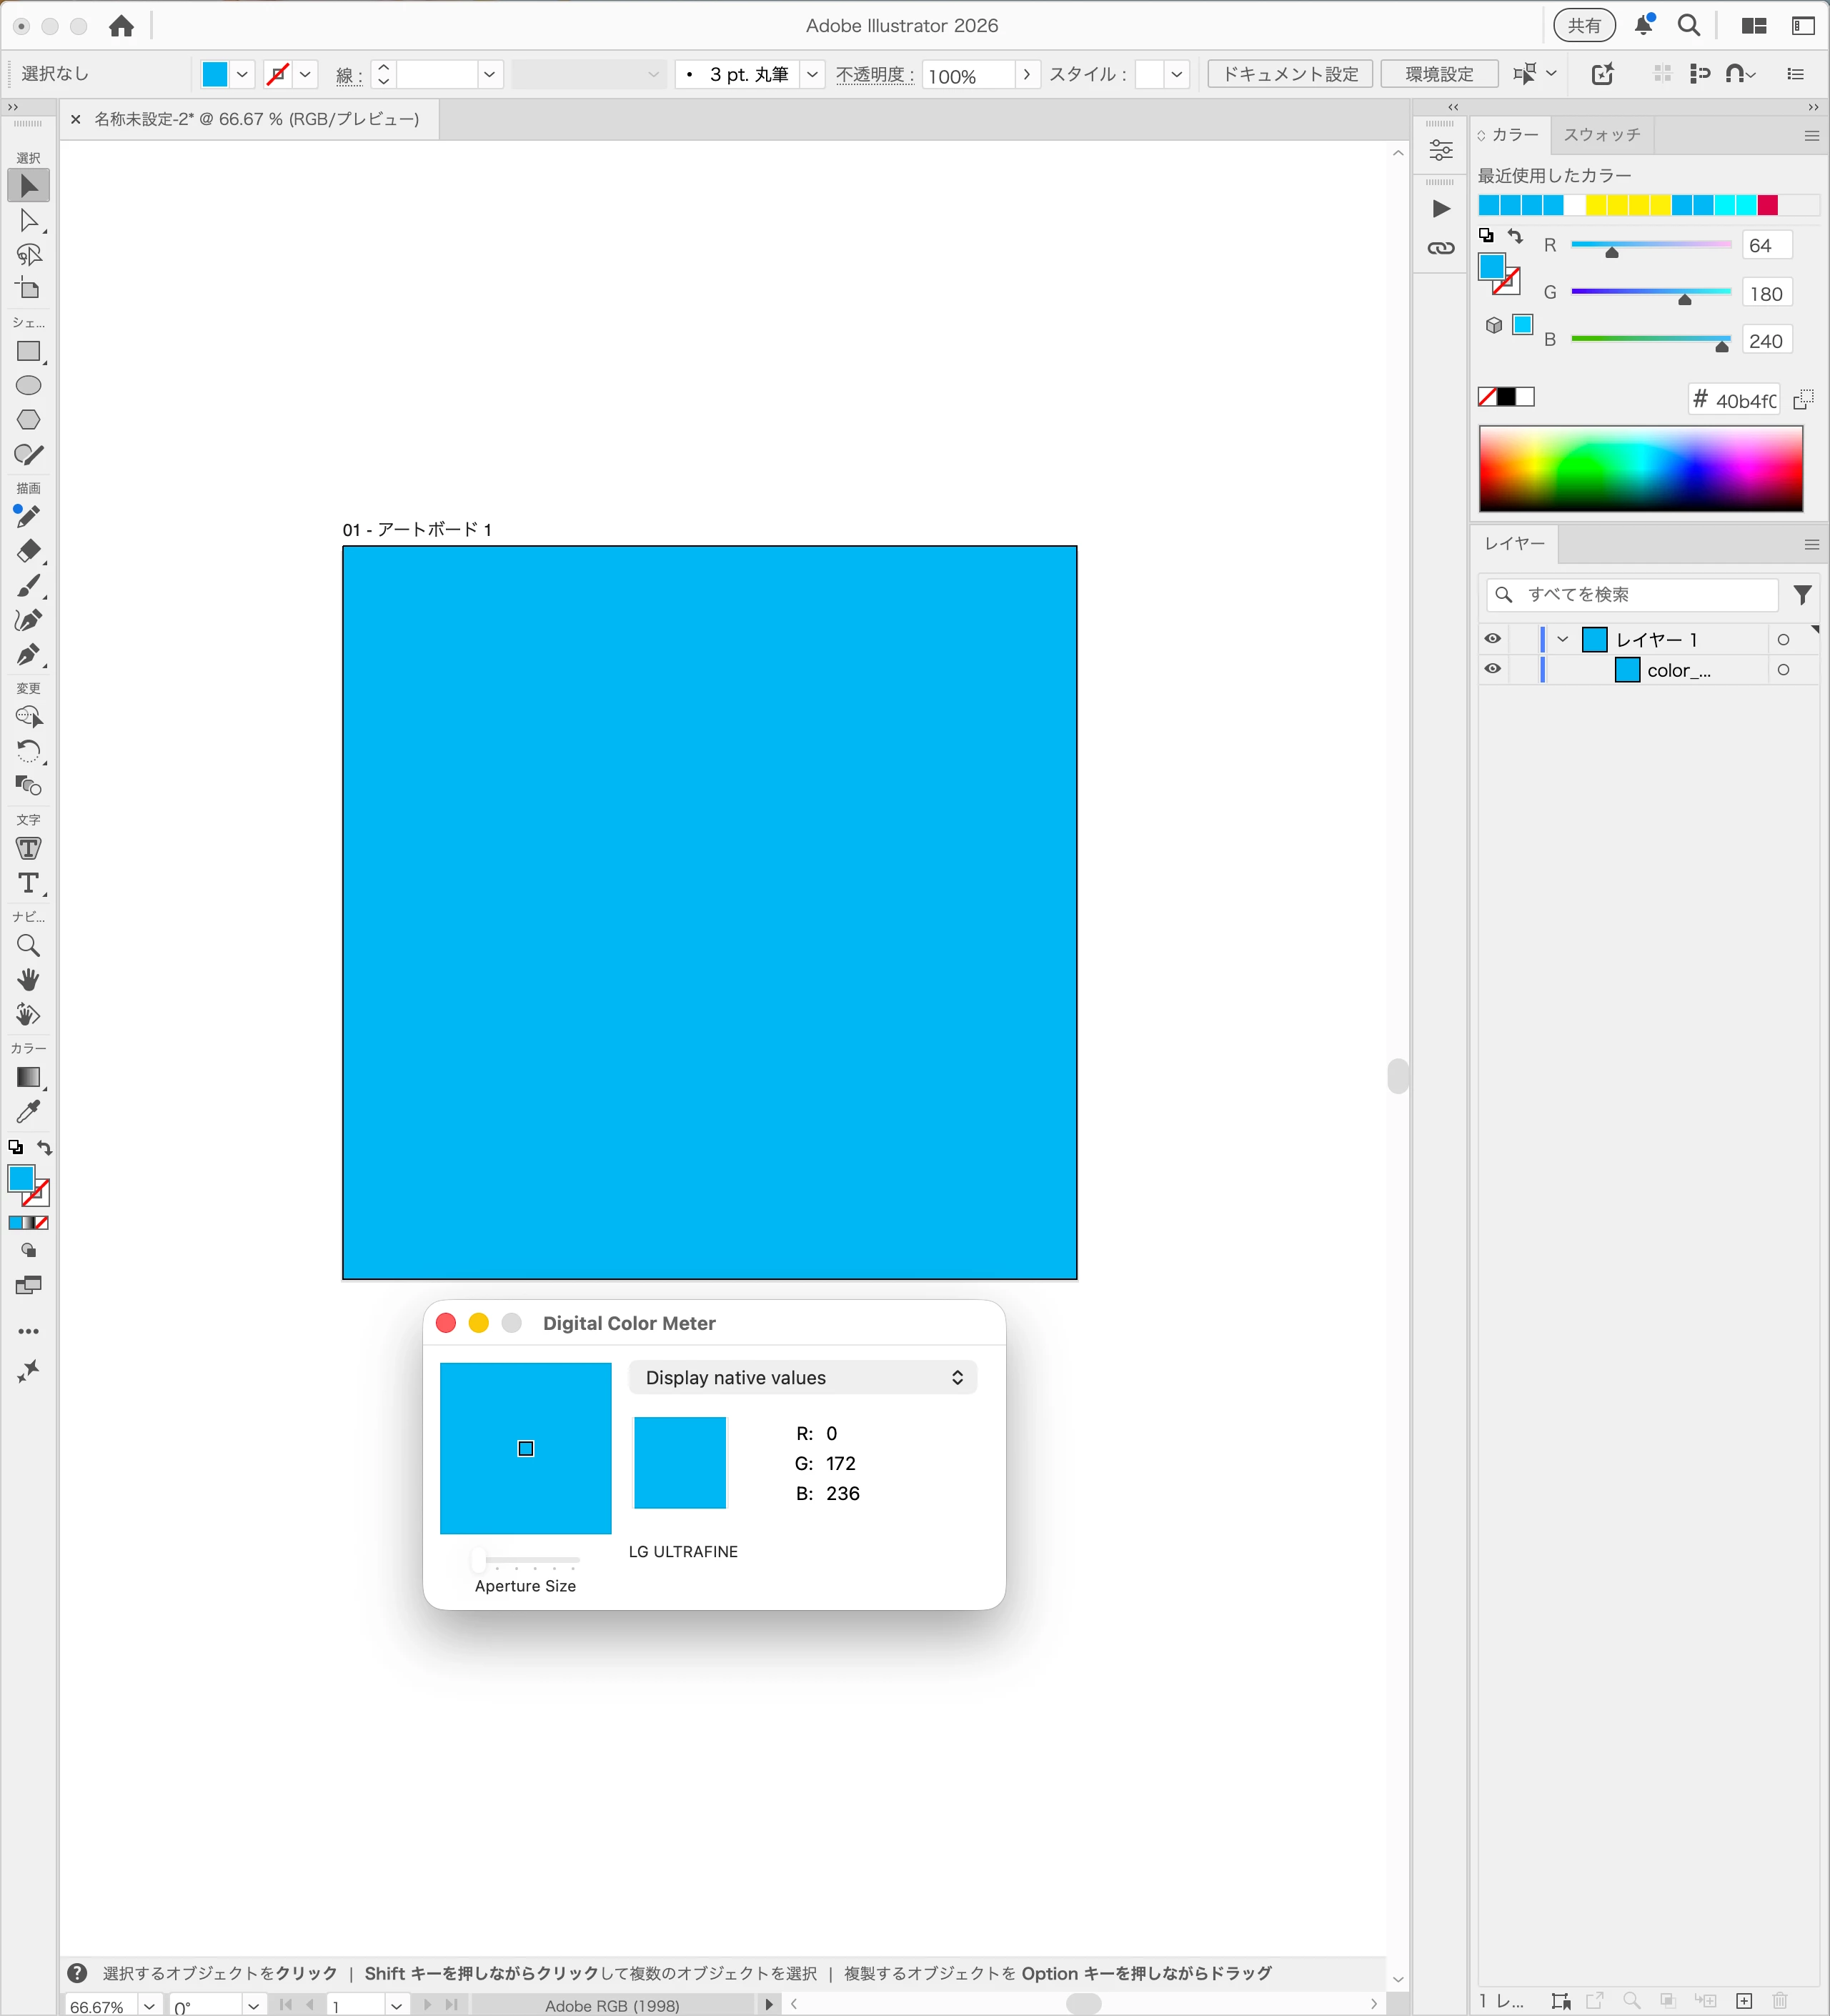Image resolution: width=1830 pixels, height=2016 pixels.
Task: Choose the Hand tool
Action: (x=28, y=980)
